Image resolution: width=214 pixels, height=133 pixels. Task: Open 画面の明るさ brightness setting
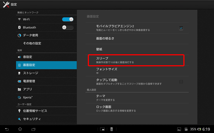(x=137, y=38)
